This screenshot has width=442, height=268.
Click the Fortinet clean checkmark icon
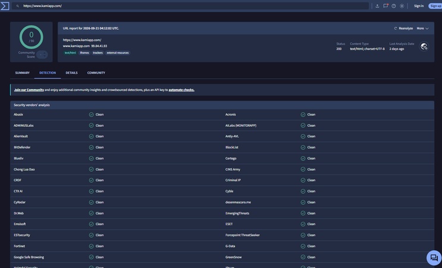point(92,246)
